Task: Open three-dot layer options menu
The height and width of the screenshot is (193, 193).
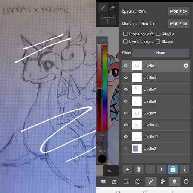Action: point(184,169)
